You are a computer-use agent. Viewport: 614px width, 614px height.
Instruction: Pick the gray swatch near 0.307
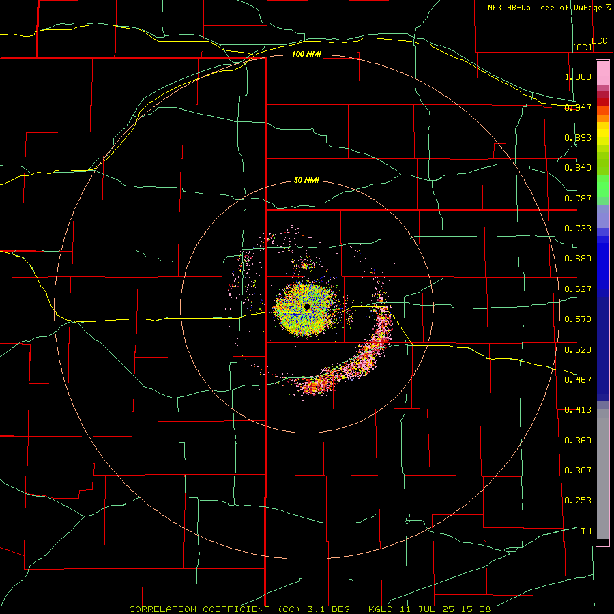602,478
